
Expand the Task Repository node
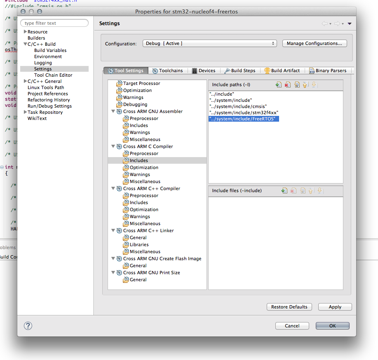tap(25, 112)
